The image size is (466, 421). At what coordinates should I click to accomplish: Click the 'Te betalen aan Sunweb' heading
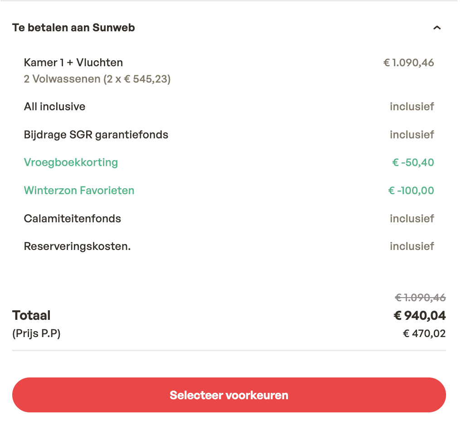(x=73, y=28)
